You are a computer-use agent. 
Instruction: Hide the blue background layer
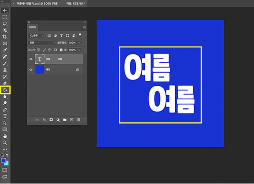(x=31, y=70)
